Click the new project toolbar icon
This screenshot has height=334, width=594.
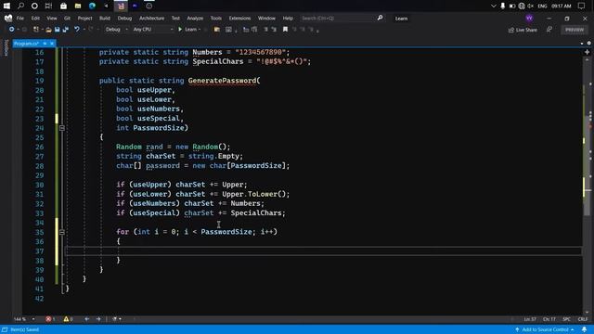pyautogui.click(x=36, y=29)
